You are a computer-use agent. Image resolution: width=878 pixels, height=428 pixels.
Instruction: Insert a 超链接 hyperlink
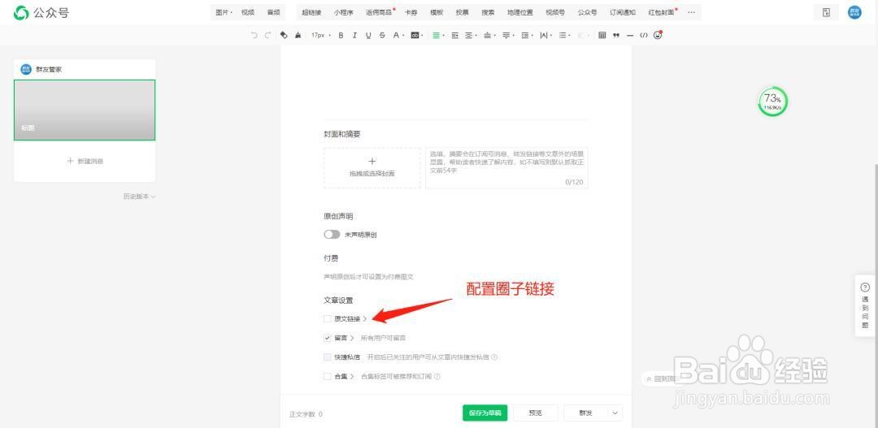(311, 12)
